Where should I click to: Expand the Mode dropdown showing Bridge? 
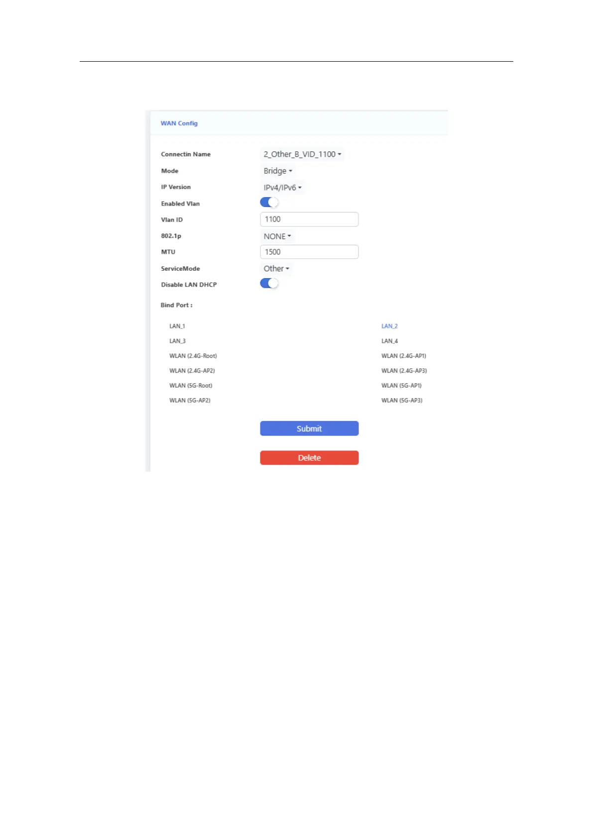pyautogui.click(x=278, y=171)
